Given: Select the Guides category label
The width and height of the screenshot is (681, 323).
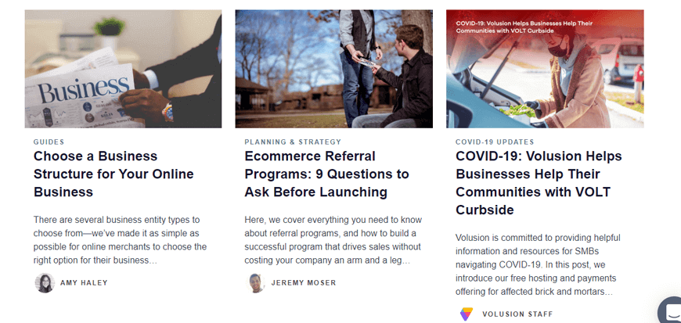Looking at the screenshot, I should coord(49,142).
